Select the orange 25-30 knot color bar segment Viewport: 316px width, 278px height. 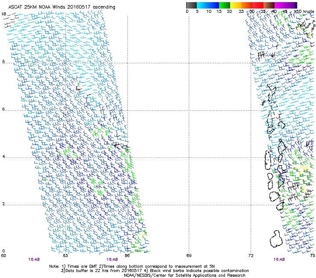(x=247, y=5)
